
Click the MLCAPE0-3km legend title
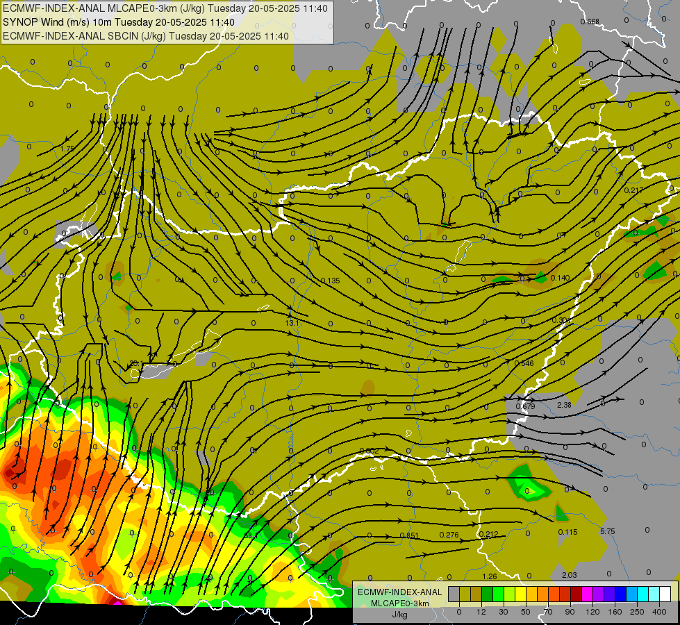[399, 603]
